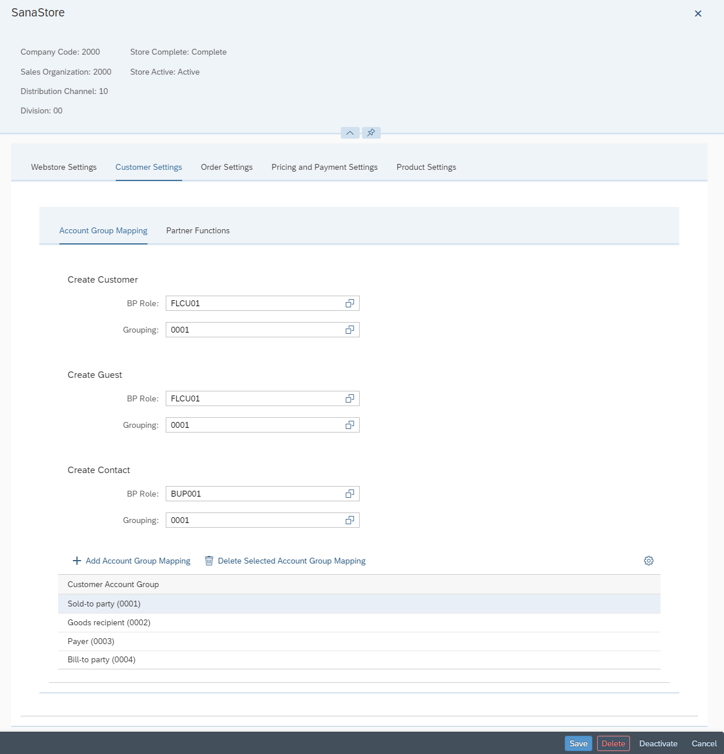Click the Create Guest section heading
The image size is (724, 754).
[95, 375]
